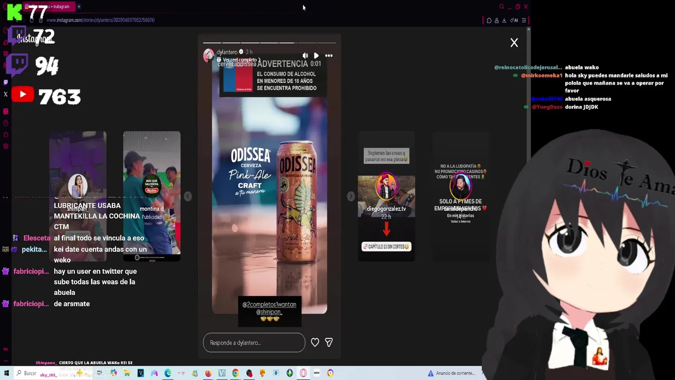
Task: Click the story progress bar at top
Action: click(x=269, y=42)
